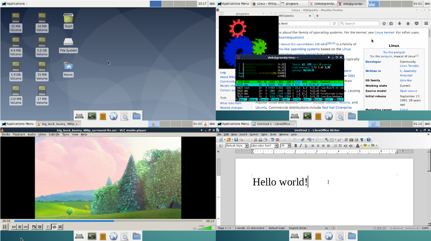This screenshot has width=431, height=241.
Task: Click Writer zoom slider
Action: tap(405, 228)
